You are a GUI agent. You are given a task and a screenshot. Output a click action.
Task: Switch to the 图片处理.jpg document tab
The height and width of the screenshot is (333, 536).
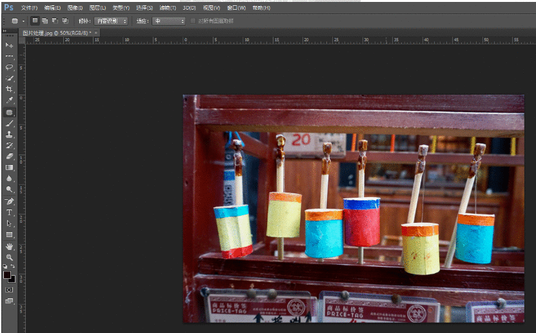[57, 32]
